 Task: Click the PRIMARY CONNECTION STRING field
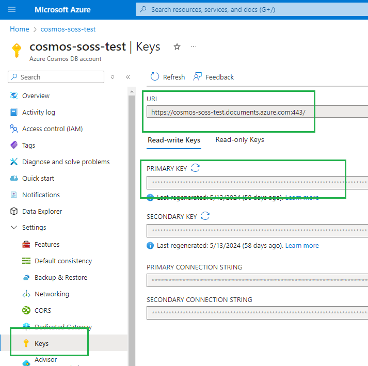257,280
